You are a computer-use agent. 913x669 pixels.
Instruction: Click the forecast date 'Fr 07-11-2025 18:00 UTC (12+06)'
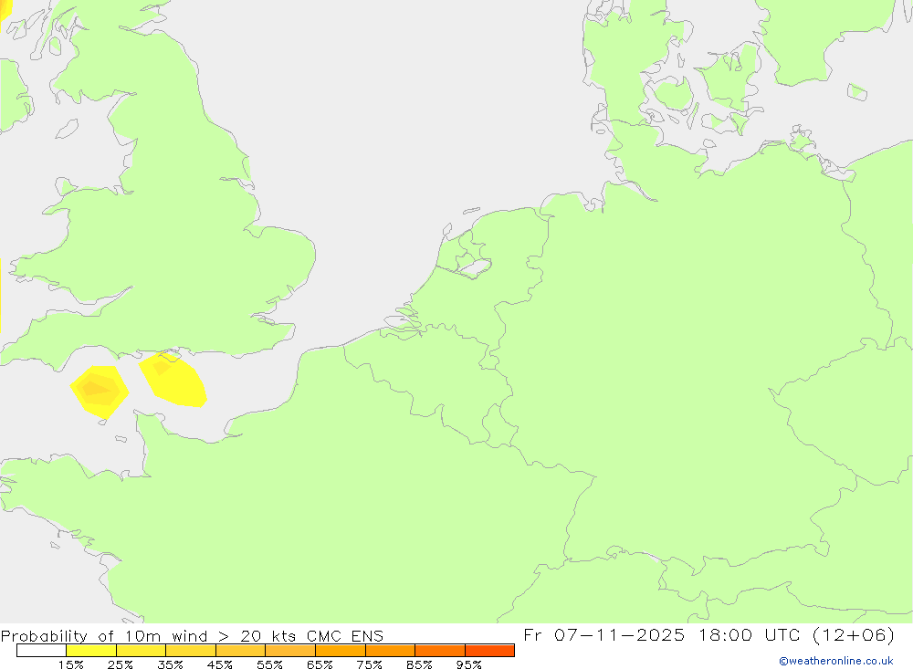708,634
